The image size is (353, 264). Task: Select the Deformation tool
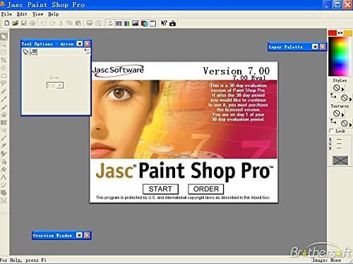coord(4,52)
